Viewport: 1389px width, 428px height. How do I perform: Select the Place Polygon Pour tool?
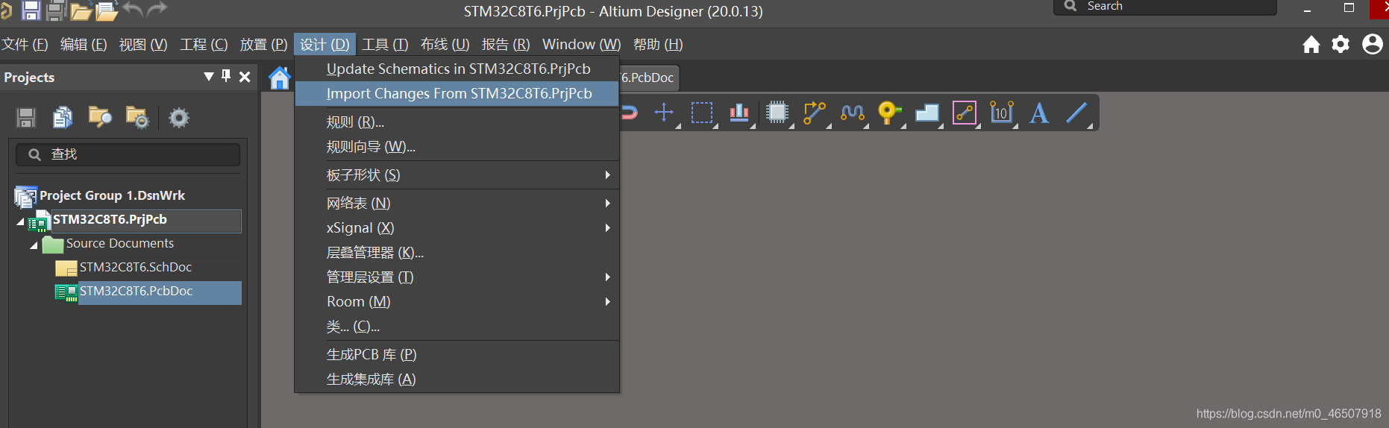point(927,113)
